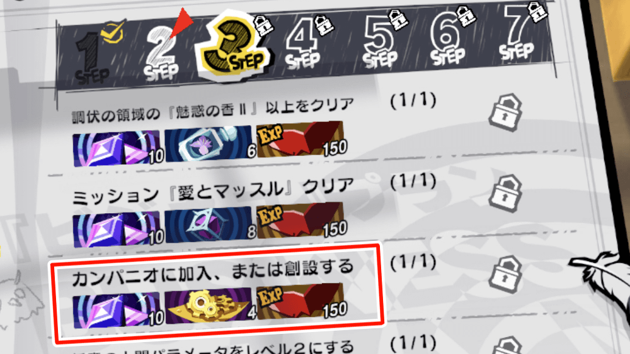
Task: Click the red marker on Step 2
Action: tap(180, 22)
